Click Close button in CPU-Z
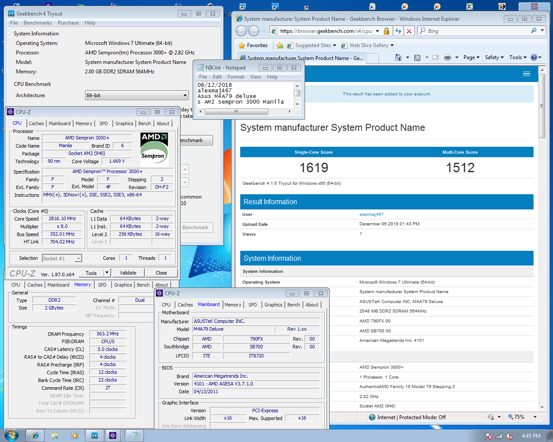Image resolution: width=553 pixels, height=442 pixels. pyautogui.click(x=161, y=273)
